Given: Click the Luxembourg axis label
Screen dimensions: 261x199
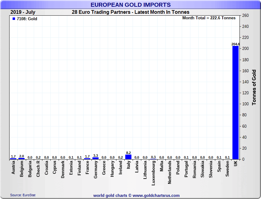Looking at the screenshot, I should [x=153, y=173].
